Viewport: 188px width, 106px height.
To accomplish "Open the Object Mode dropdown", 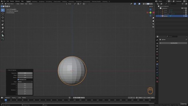I will [x=10, y=4].
